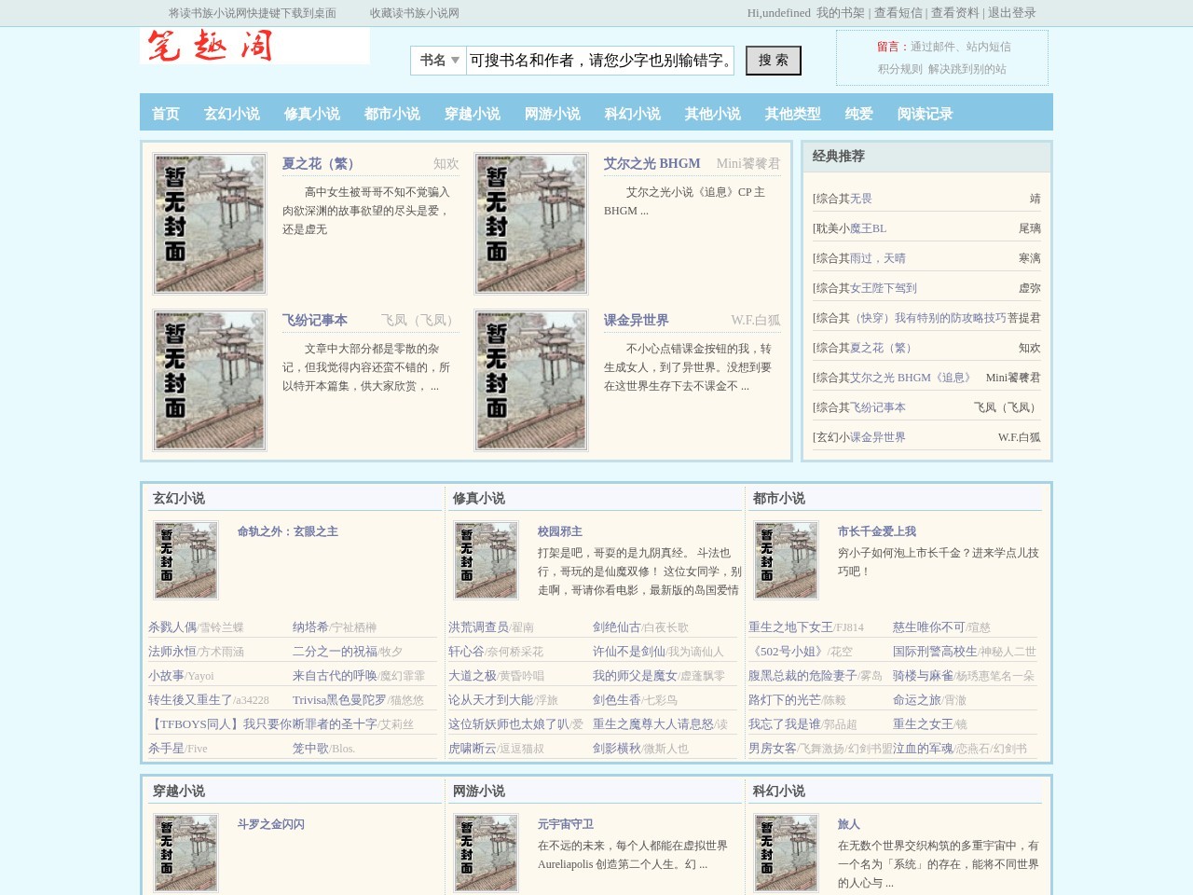Image resolution: width=1193 pixels, height=895 pixels.
Task: Navigate to the 纯爱 section
Action: coord(857,114)
